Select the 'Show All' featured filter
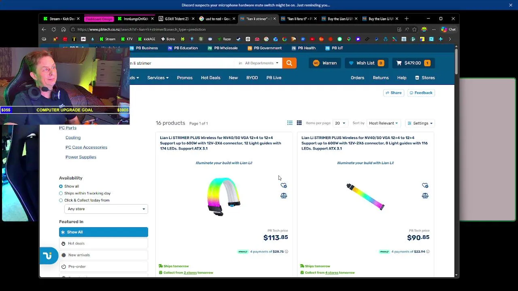This screenshot has width=518, height=291. click(x=104, y=232)
